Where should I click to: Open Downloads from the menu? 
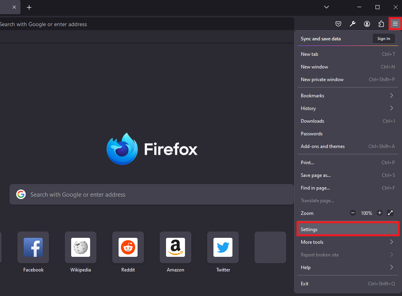pos(348,121)
